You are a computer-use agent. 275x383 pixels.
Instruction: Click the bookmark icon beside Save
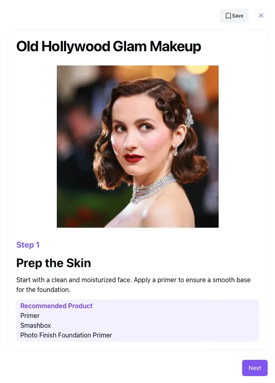228,16
